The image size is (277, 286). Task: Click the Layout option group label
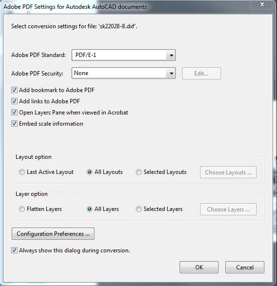(x=34, y=157)
